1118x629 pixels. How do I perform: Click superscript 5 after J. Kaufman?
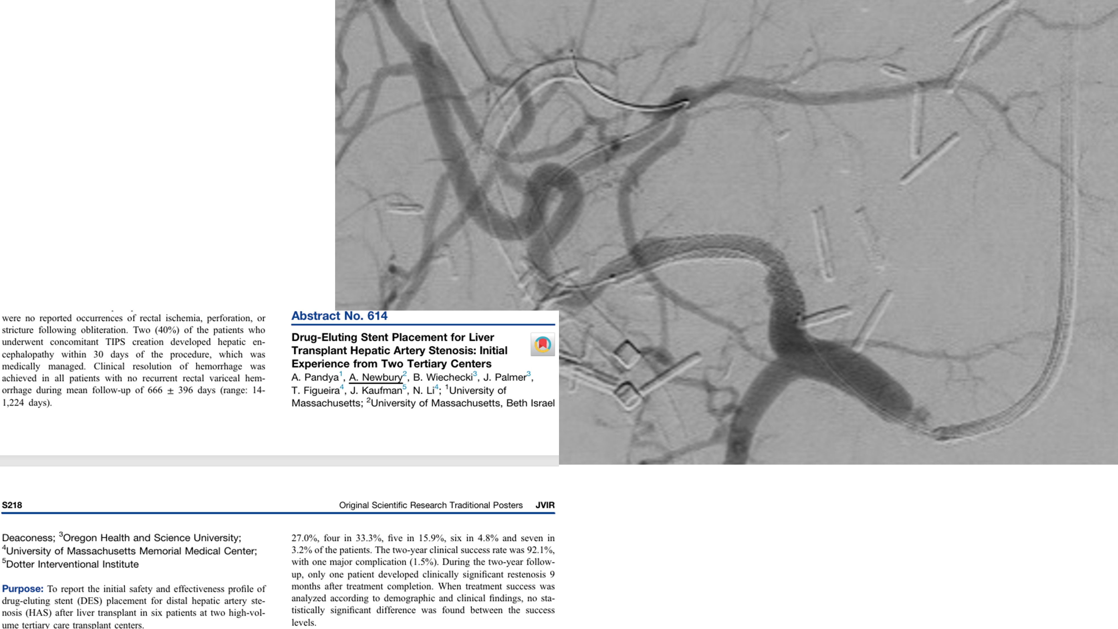404,387
